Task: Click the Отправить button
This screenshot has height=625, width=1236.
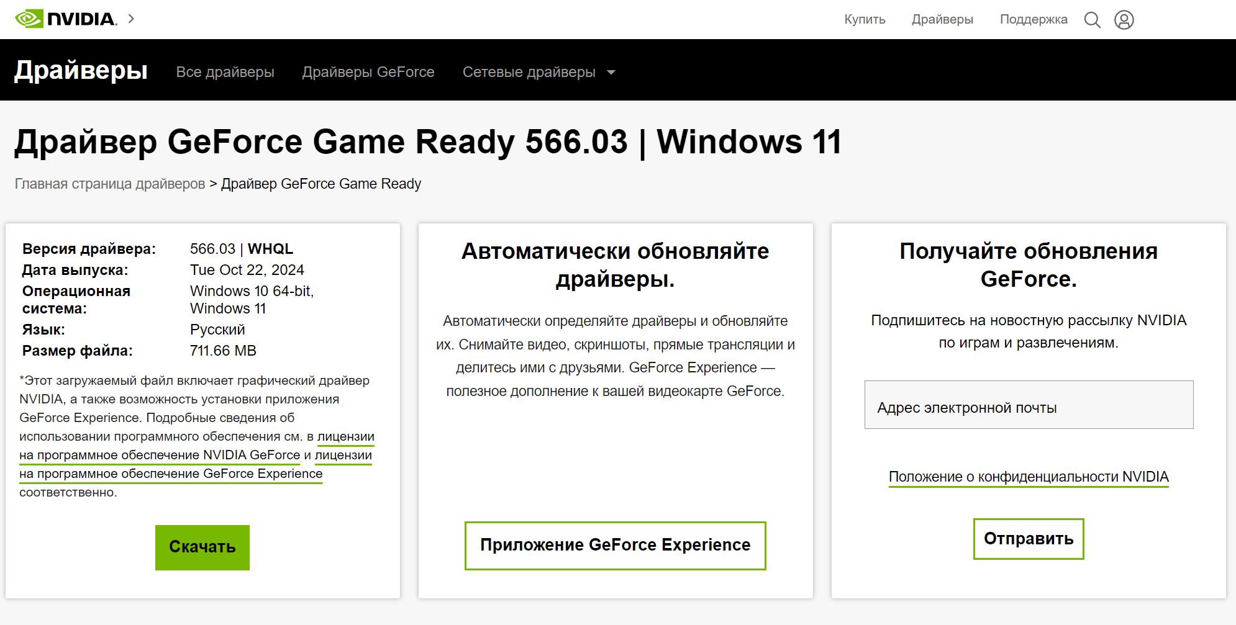Action: click(x=1029, y=539)
